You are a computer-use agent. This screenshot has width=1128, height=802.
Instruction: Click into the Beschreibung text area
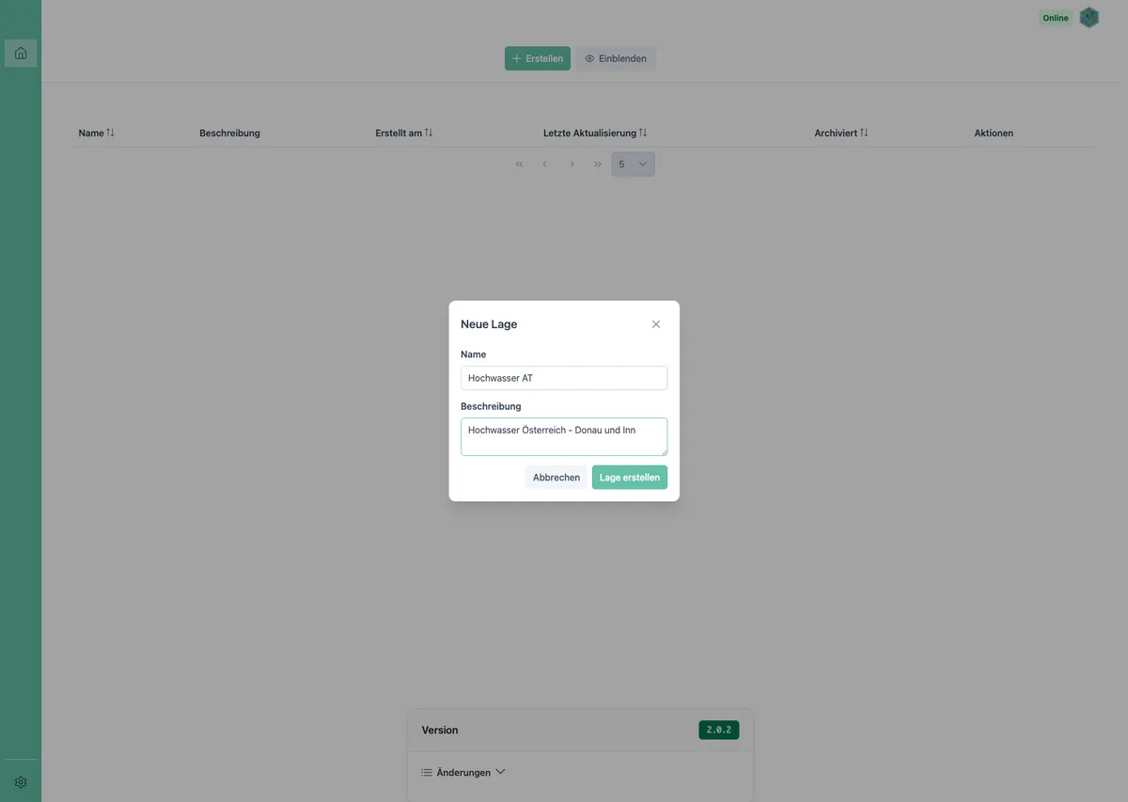[564, 437]
